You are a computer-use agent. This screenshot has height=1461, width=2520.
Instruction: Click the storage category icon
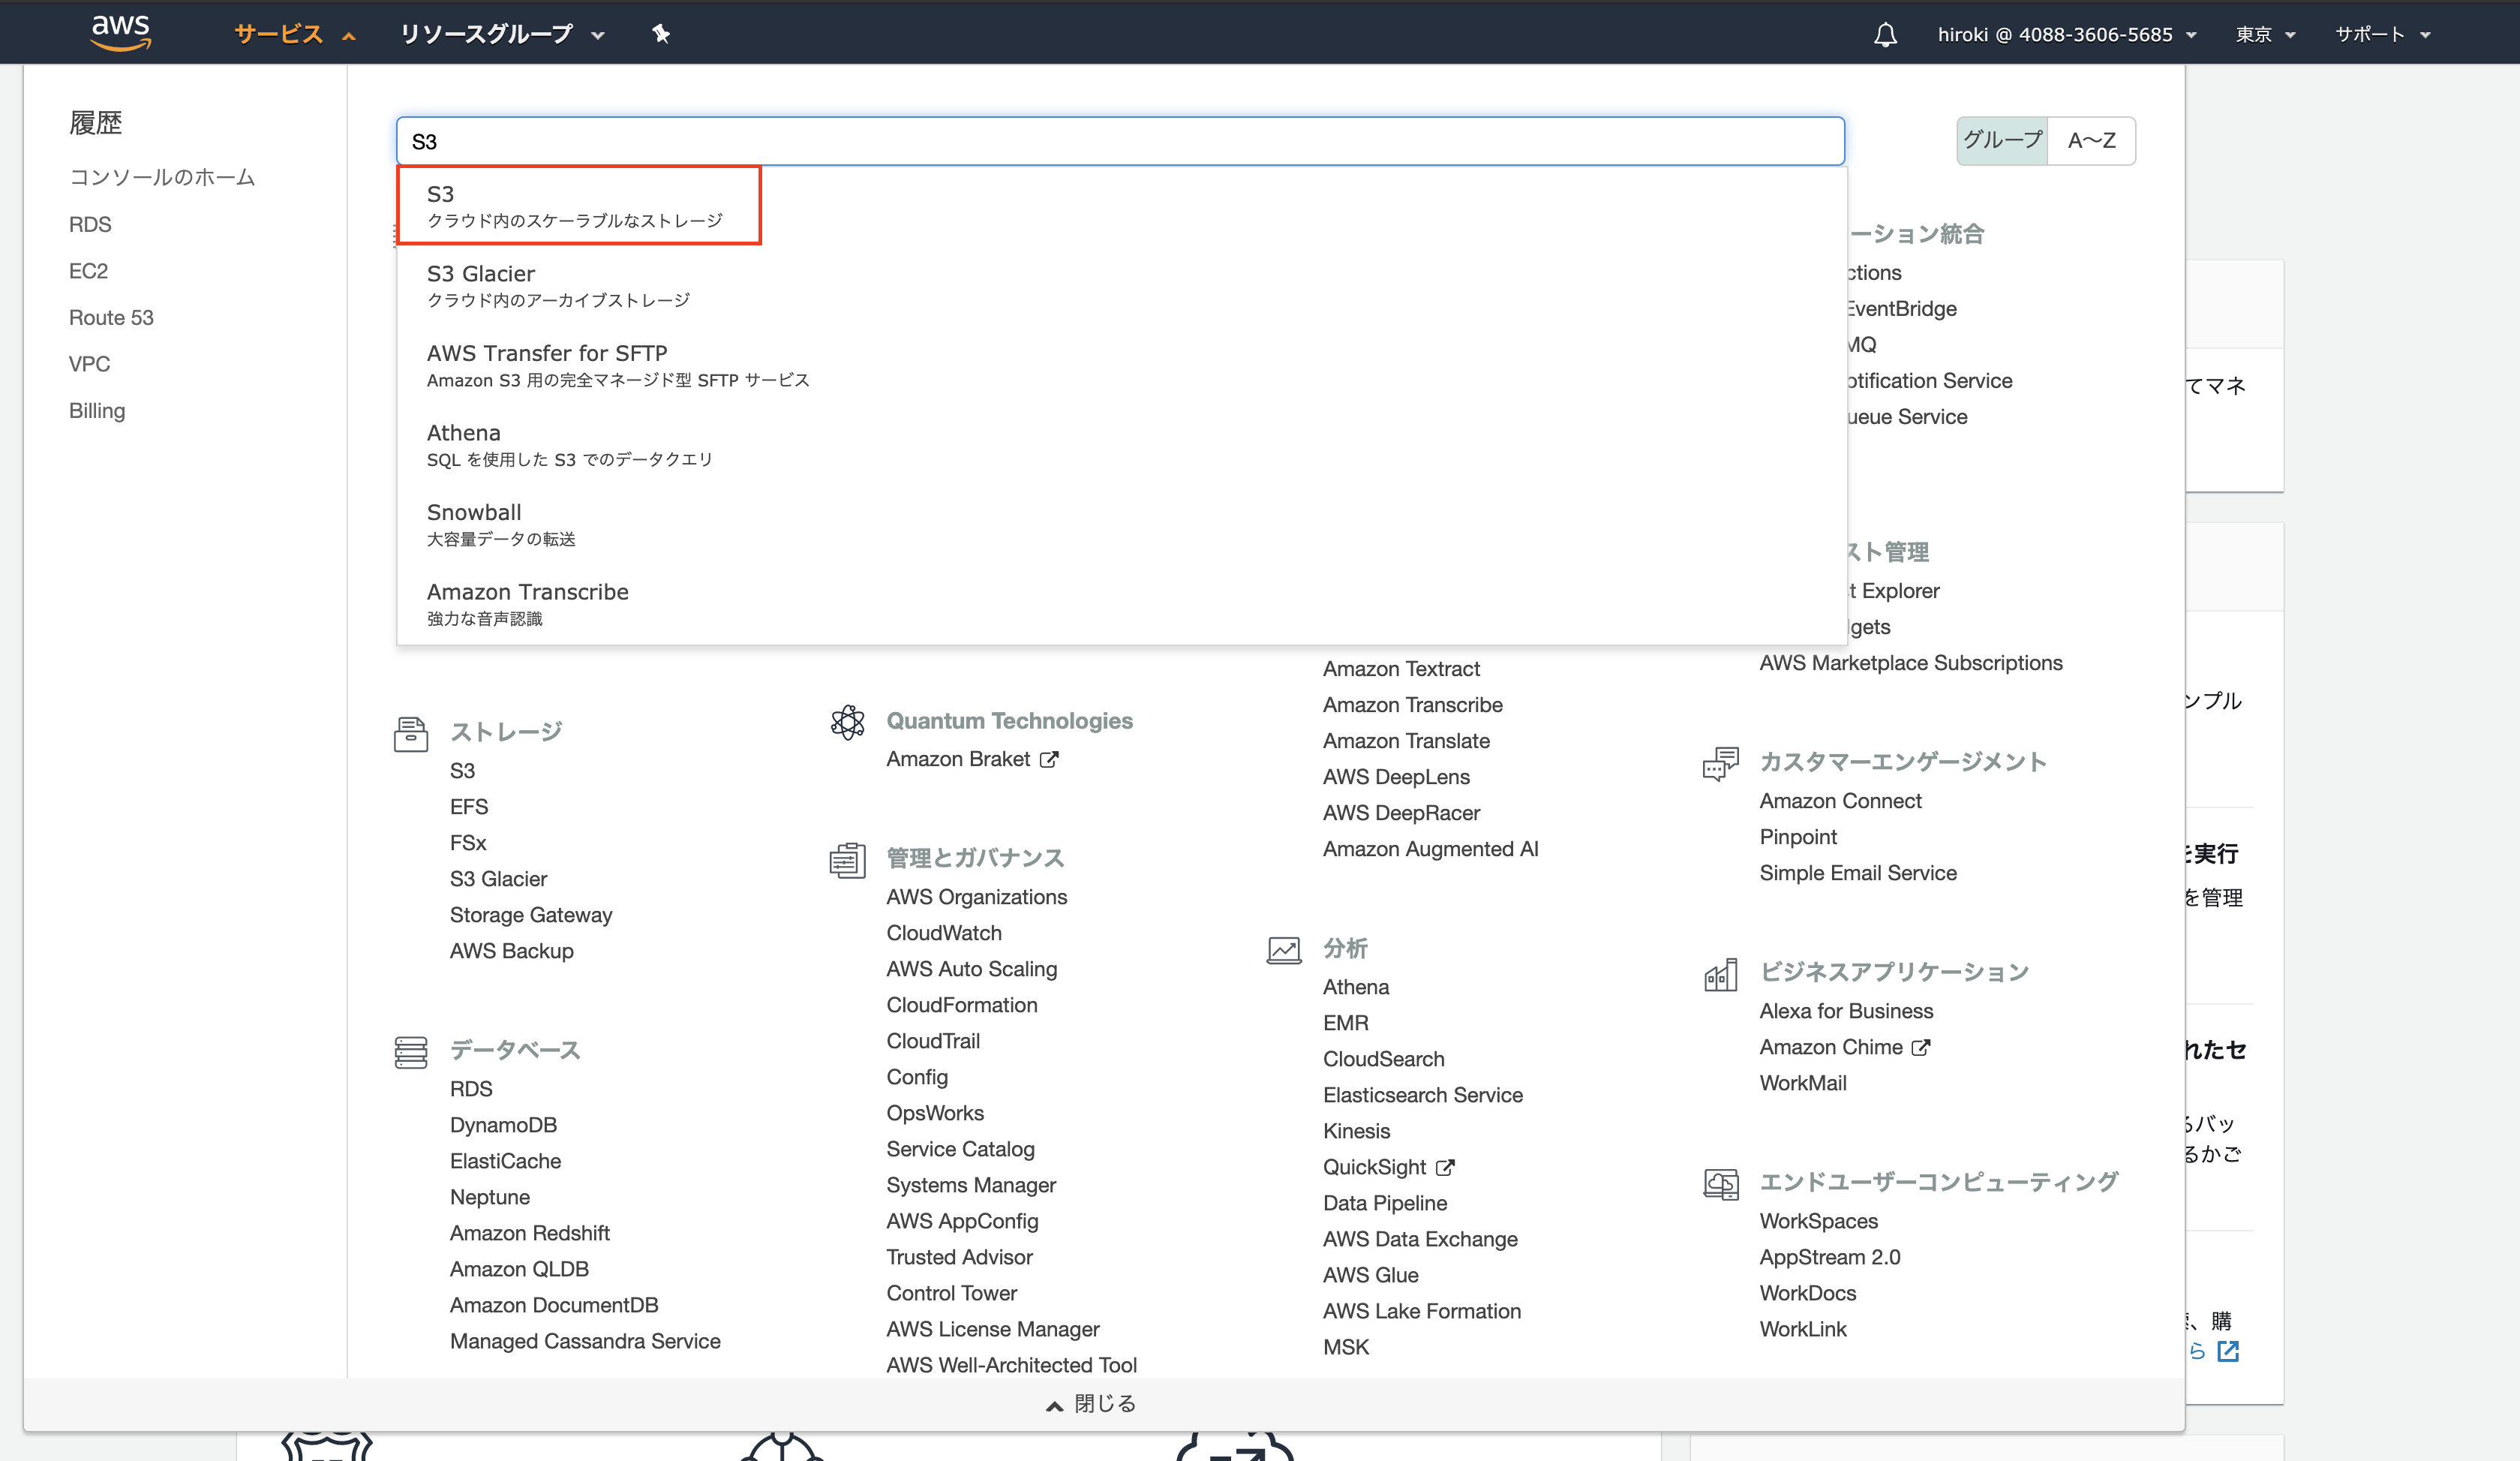(x=410, y=733)
